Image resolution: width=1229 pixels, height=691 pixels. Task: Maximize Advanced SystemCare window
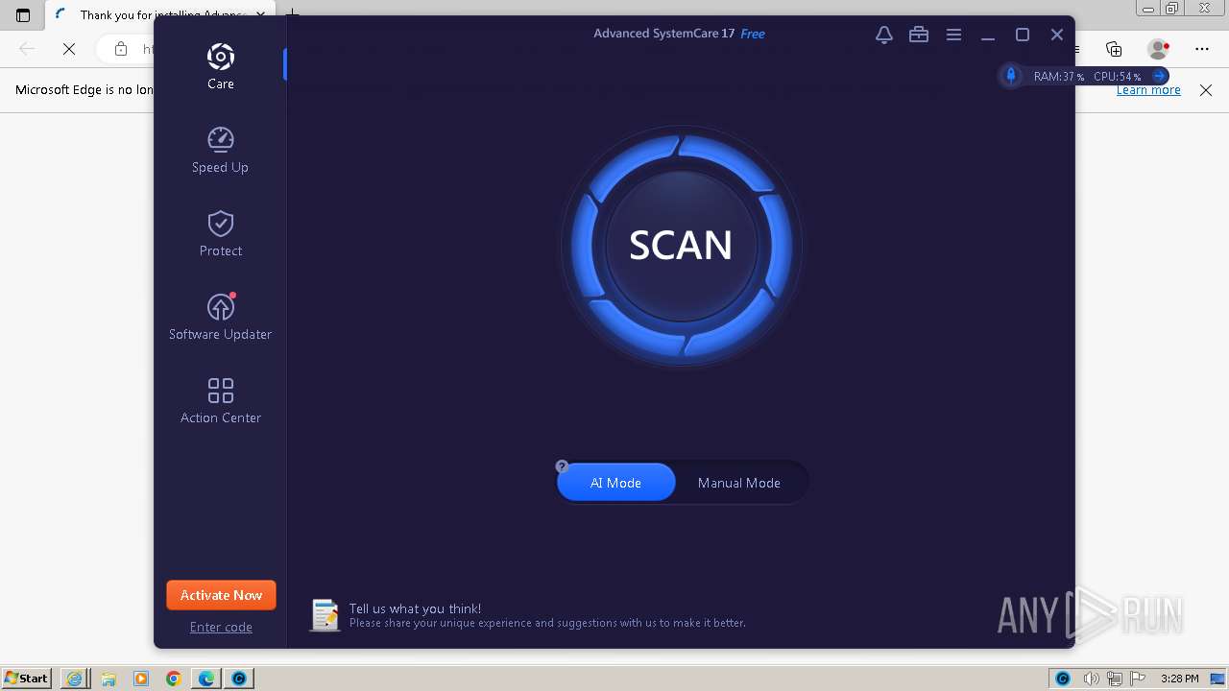[1023, 35]
